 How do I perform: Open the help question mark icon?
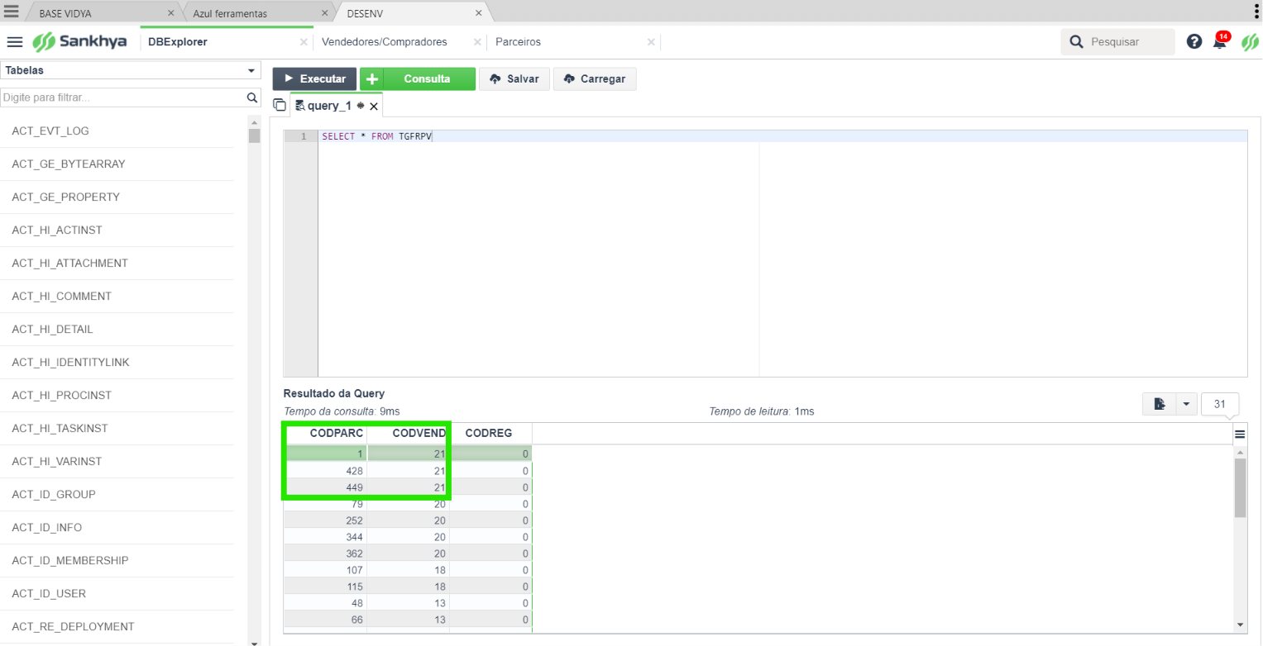point(1194,41)
